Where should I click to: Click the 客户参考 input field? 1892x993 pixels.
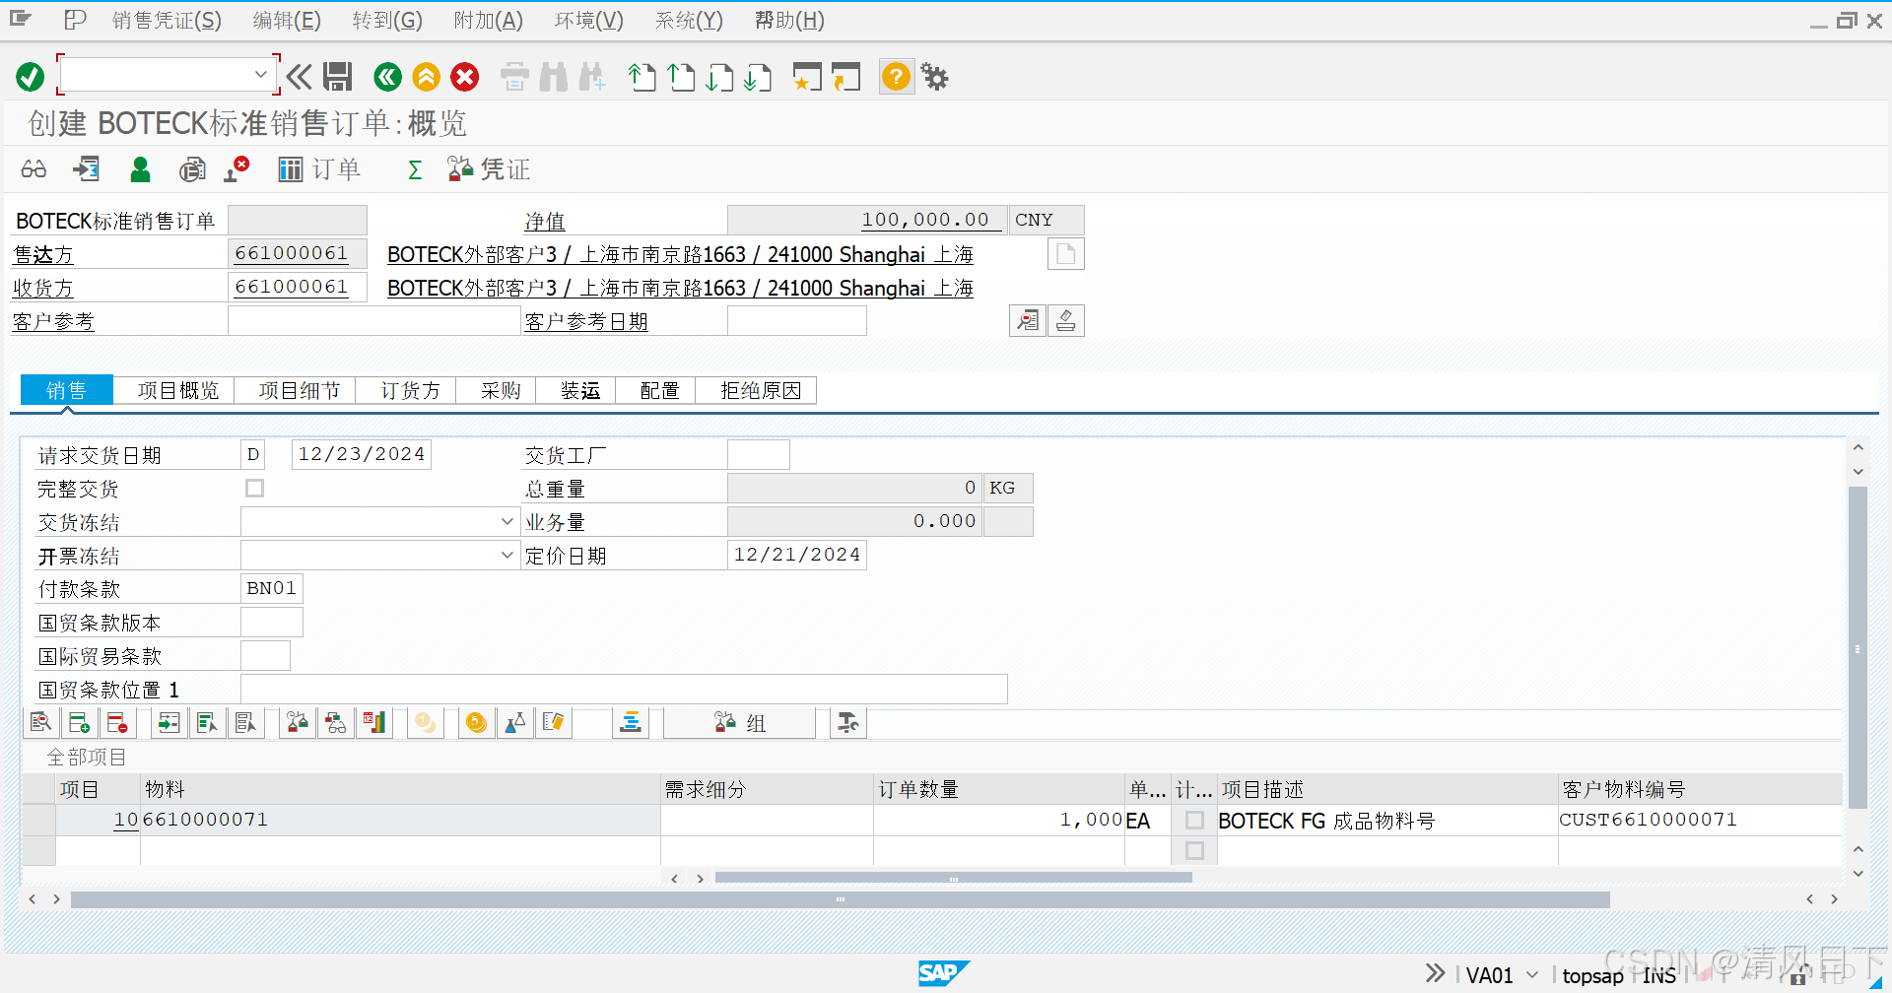[x=373, y=321]
